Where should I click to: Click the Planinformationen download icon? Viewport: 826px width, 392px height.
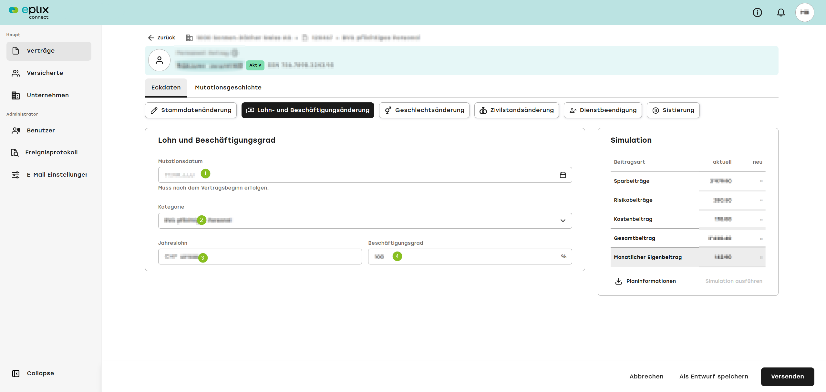pos(618,281)
